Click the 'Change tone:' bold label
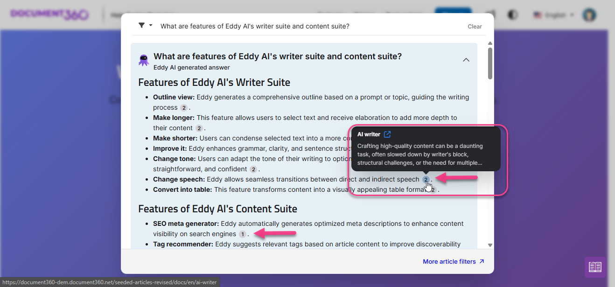The height and width of the screenshot is (287, 615). [174, 159]
